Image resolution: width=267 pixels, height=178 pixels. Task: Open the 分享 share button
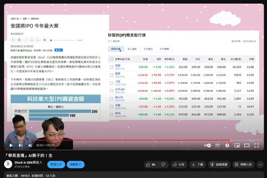[179, 165]
